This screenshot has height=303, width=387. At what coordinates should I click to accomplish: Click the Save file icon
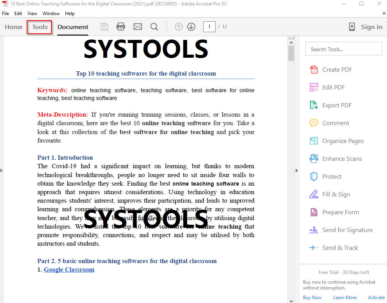click(104, 27)
